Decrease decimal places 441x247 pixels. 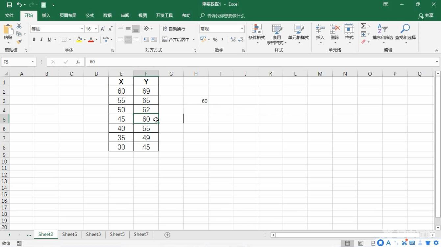tap(241, 39)
